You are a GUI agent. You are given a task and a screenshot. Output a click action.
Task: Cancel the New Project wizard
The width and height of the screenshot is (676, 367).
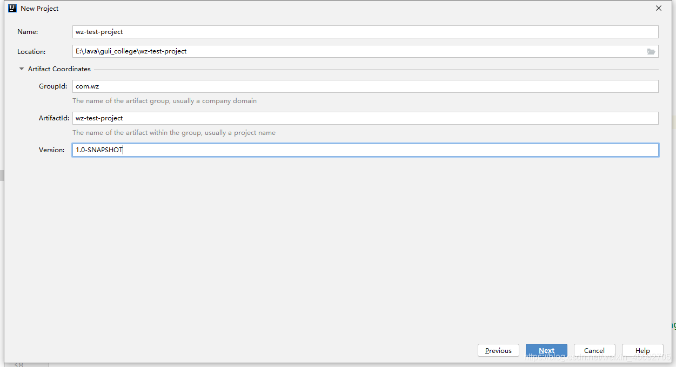pos(594,350)
